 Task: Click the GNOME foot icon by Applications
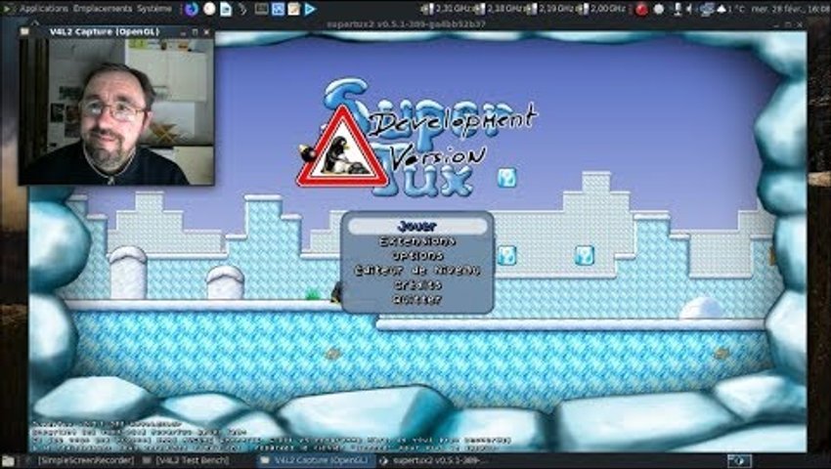(8, 9)
